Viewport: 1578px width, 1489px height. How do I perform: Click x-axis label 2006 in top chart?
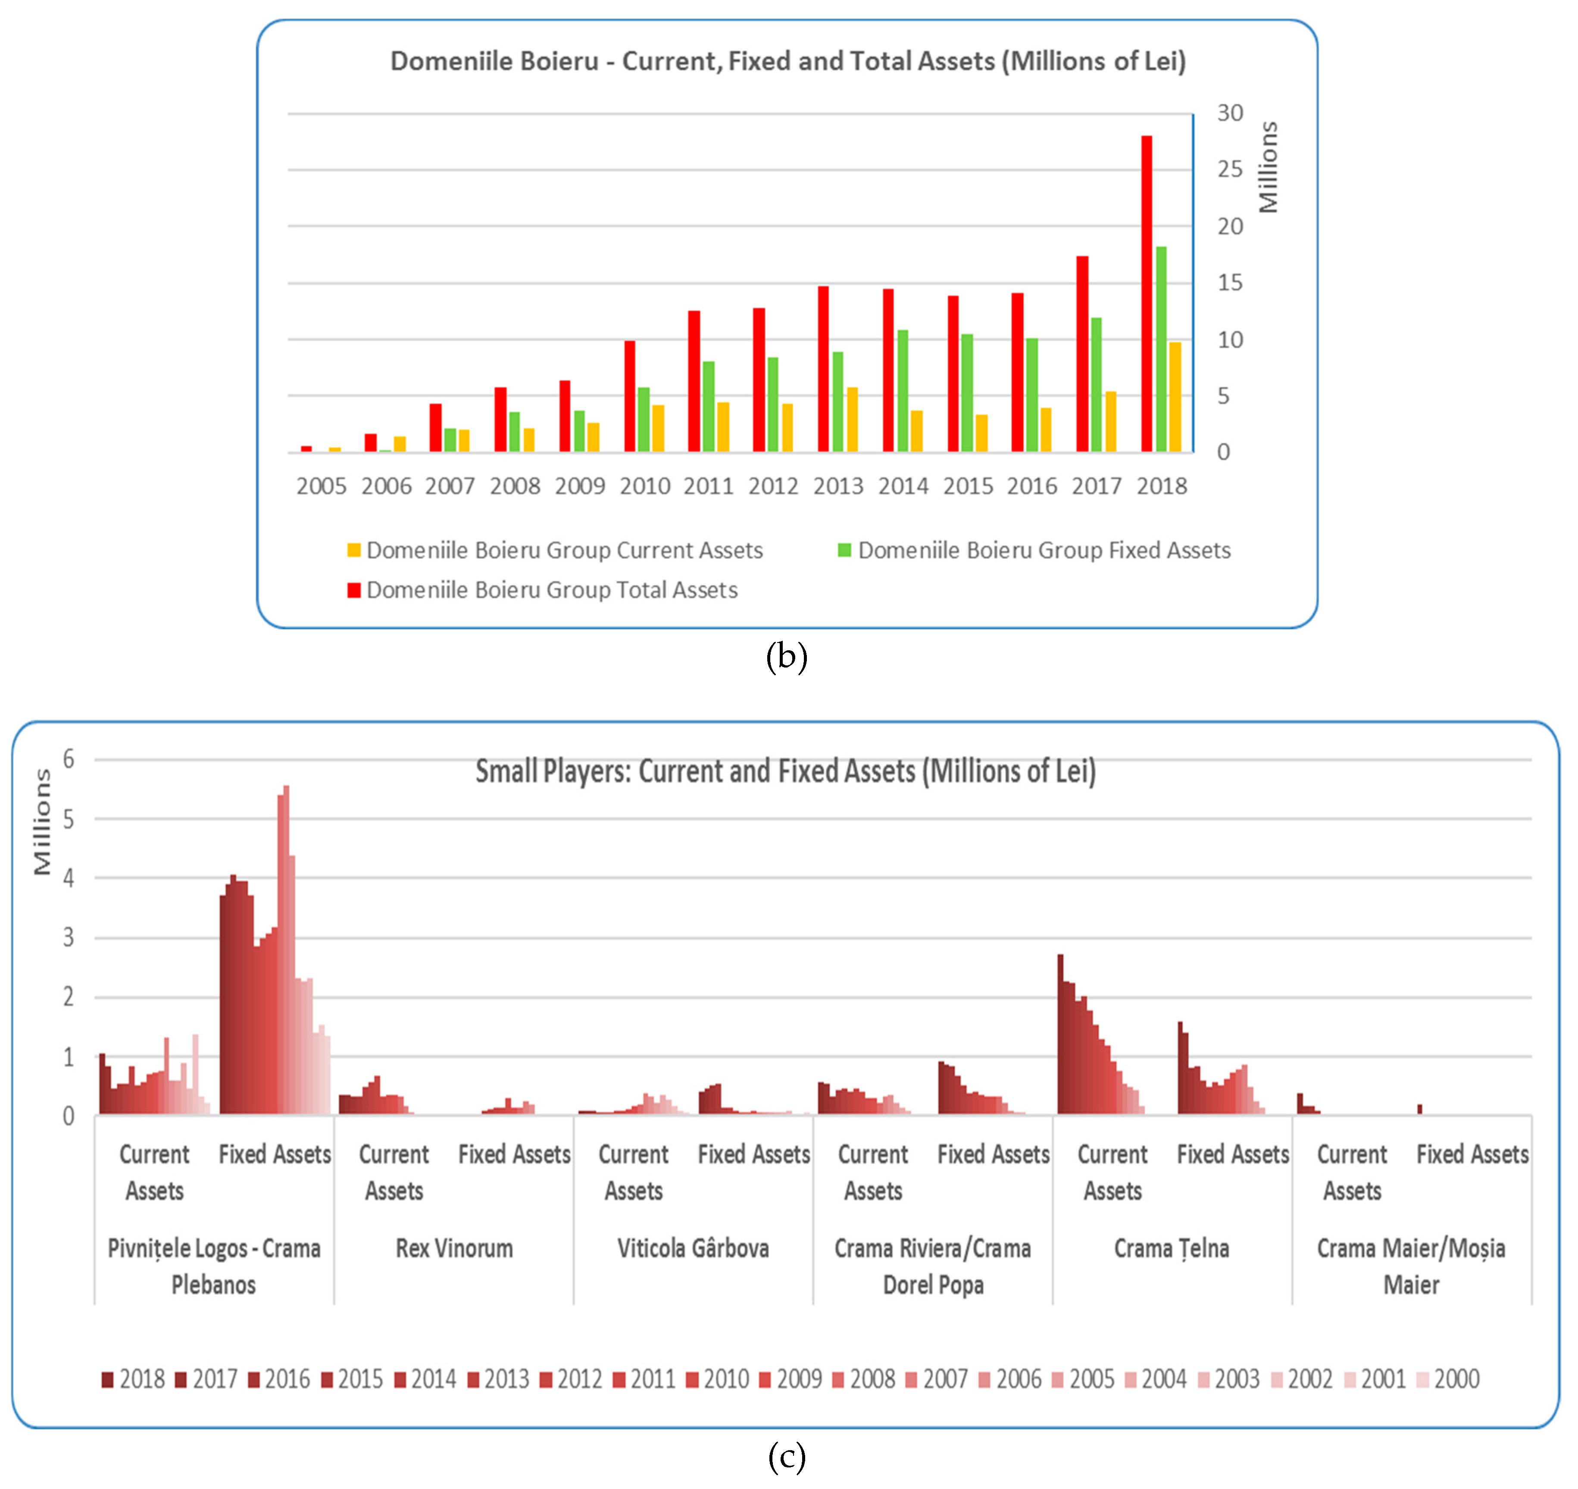[387, 486]
